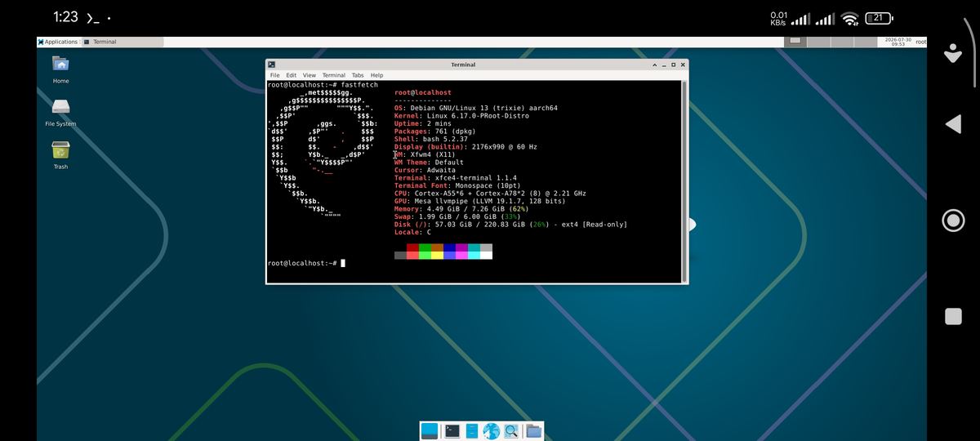Switch to the fourth workspace in the pager
The height and width of the screenshot is (441, 980).
pyautogui.click(x=866, y=42)
